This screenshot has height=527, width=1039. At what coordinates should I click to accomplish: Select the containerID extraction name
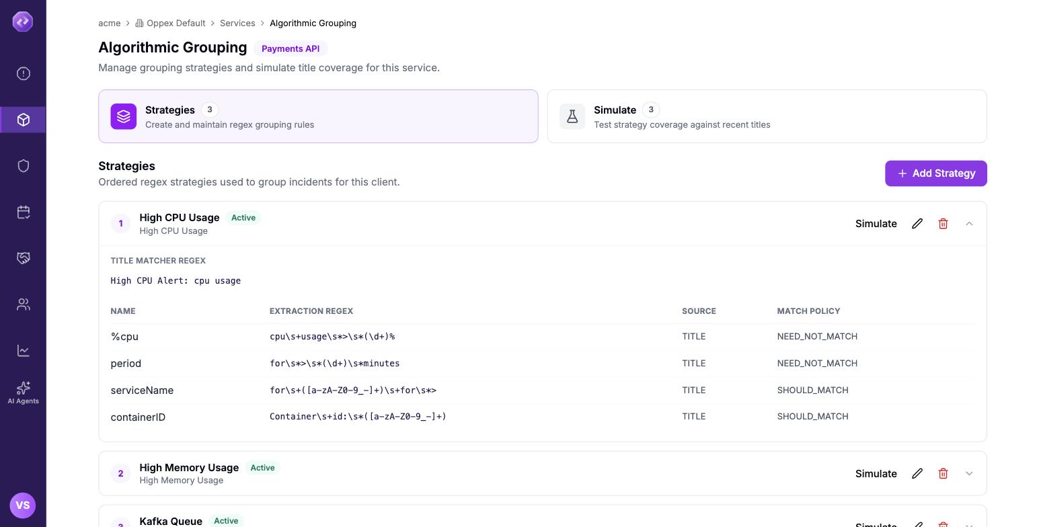pos(138,417)
